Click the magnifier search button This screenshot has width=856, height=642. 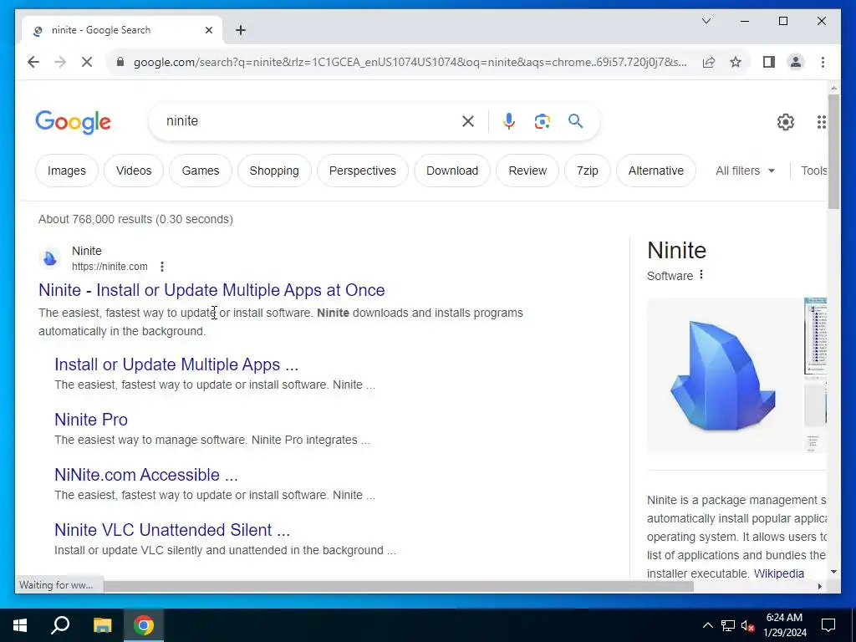[x=575, y=121]
